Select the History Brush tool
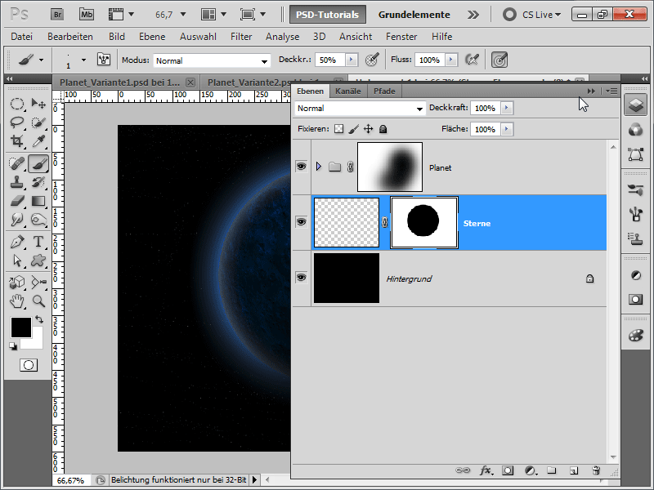The height and width of the screenshot is (490, 654). pyautogui.click(x=38, y=182)
